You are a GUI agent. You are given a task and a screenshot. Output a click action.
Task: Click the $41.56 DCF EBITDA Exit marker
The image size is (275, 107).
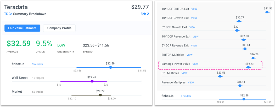coord(267,12)
